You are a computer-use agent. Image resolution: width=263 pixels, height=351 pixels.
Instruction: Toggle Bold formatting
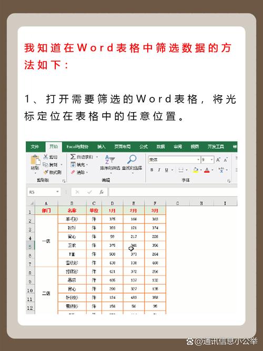pos(152,170)
